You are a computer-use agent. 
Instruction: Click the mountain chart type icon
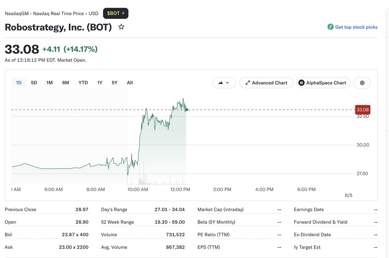(x=221, y=83)
